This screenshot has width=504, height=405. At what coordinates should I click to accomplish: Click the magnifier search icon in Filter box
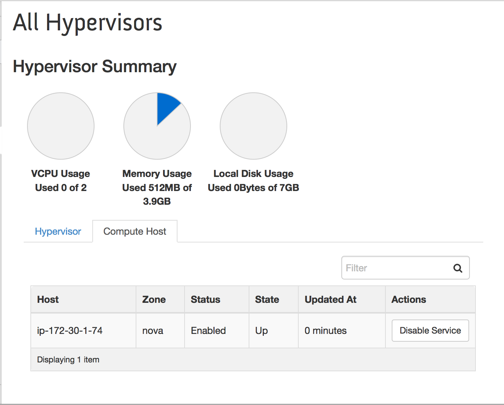click(458, 268)
